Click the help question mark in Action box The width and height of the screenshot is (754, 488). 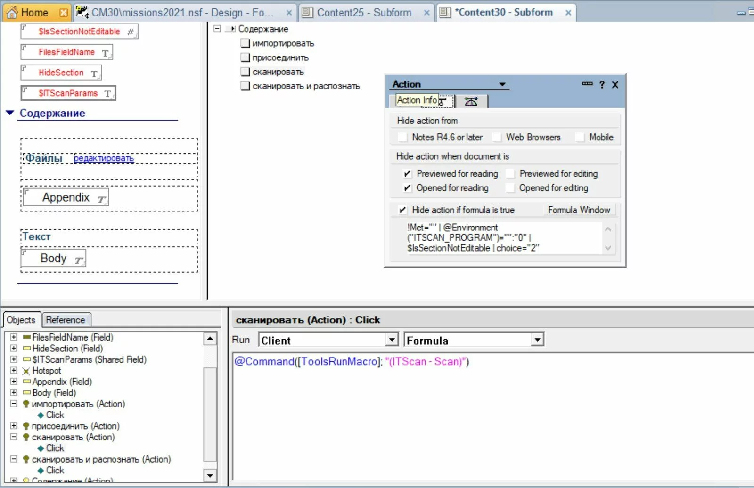(602, 85)
